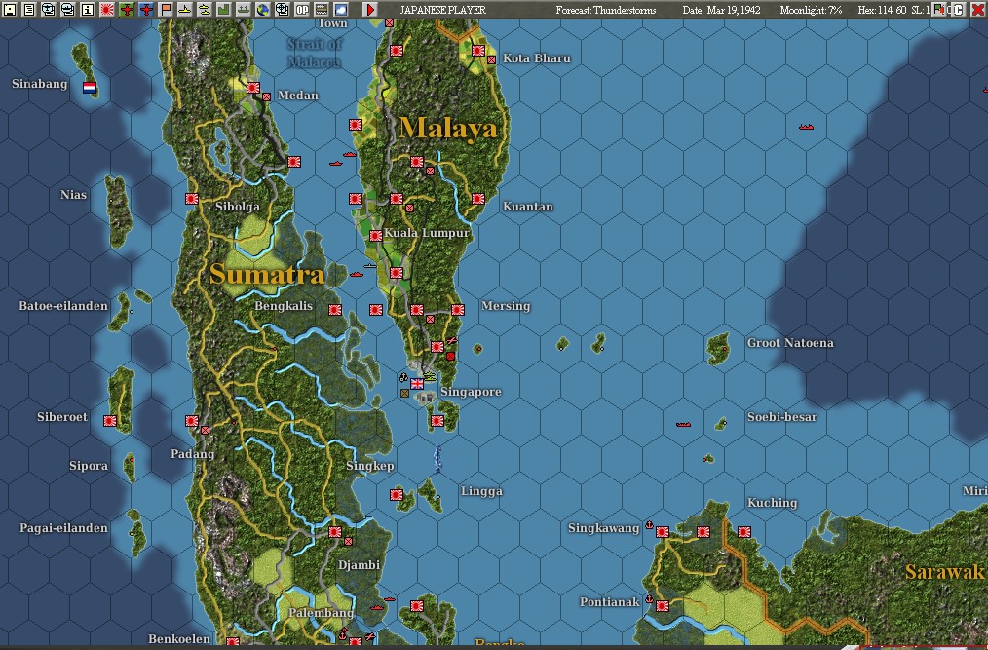Image resolution: width=988 pixels, height=650 pixels.
Task: Click the Forecast: Thunderstorms text
Action: (x=605, y=10)
